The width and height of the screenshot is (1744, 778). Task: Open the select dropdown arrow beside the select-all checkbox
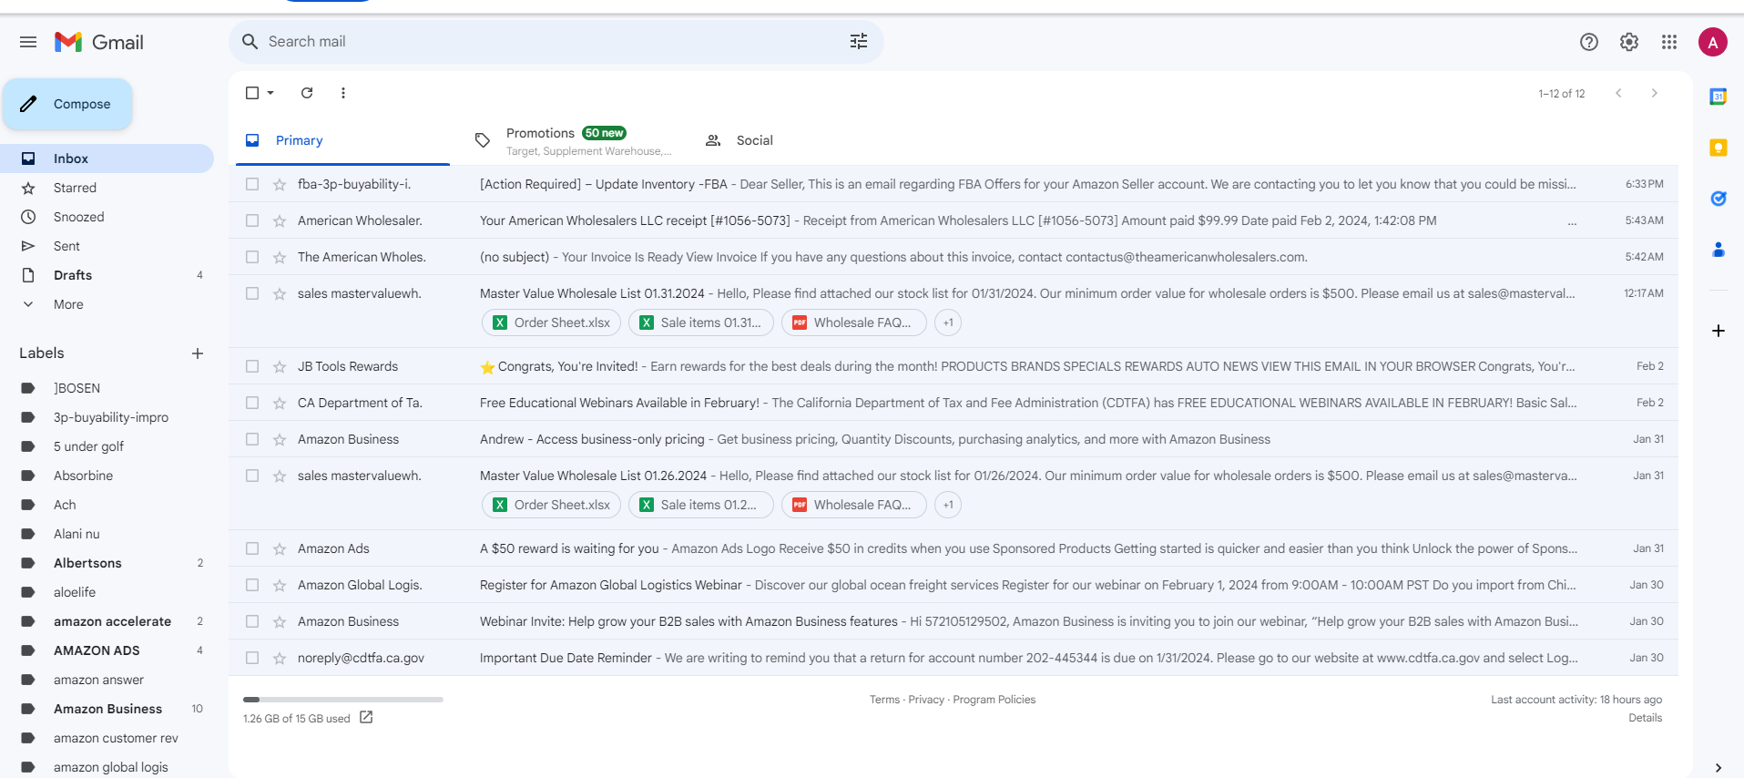click(270, 93)
